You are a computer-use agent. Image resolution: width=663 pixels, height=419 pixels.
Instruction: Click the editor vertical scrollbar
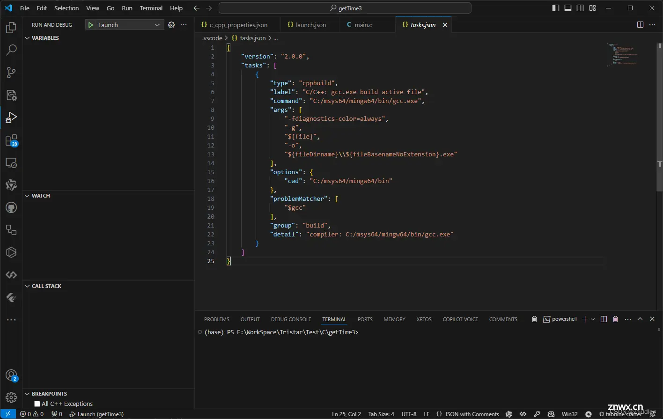click(659, 117)
